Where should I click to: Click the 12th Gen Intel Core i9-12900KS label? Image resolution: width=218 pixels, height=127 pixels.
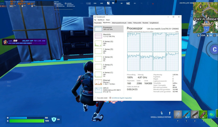[x=163, y=29]
